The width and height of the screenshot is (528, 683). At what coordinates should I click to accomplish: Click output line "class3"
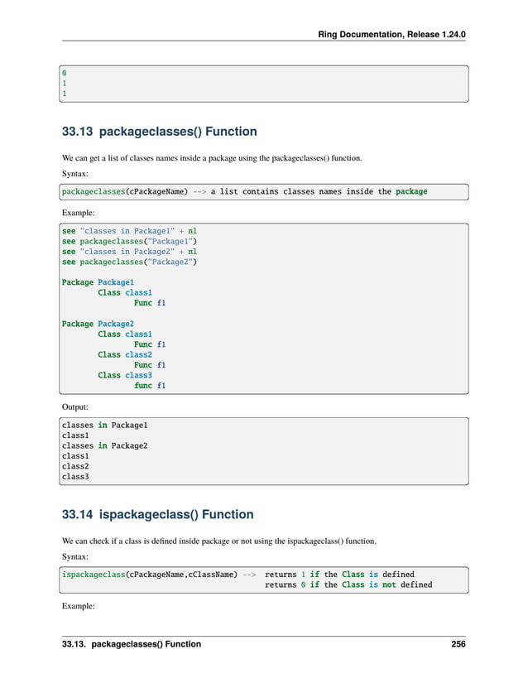pos(75,477)
